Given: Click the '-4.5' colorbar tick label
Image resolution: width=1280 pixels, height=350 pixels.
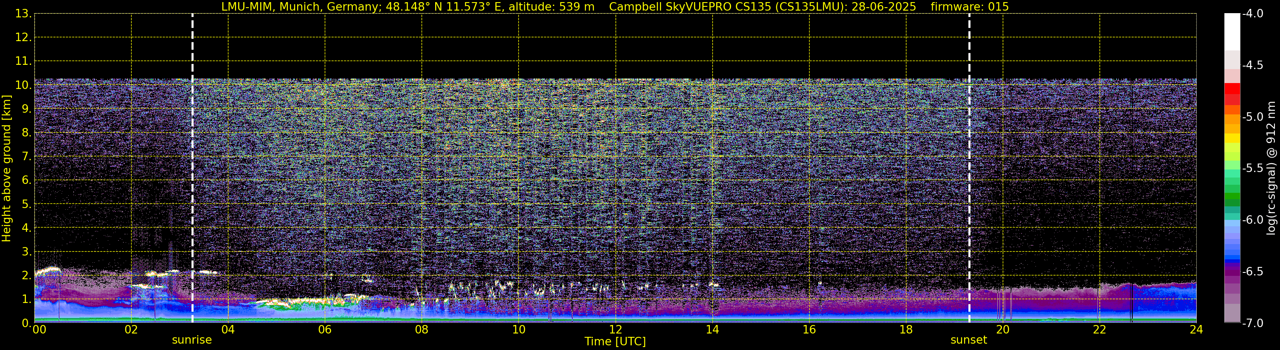Looking at the screenshot, I should click(1252, 65).
